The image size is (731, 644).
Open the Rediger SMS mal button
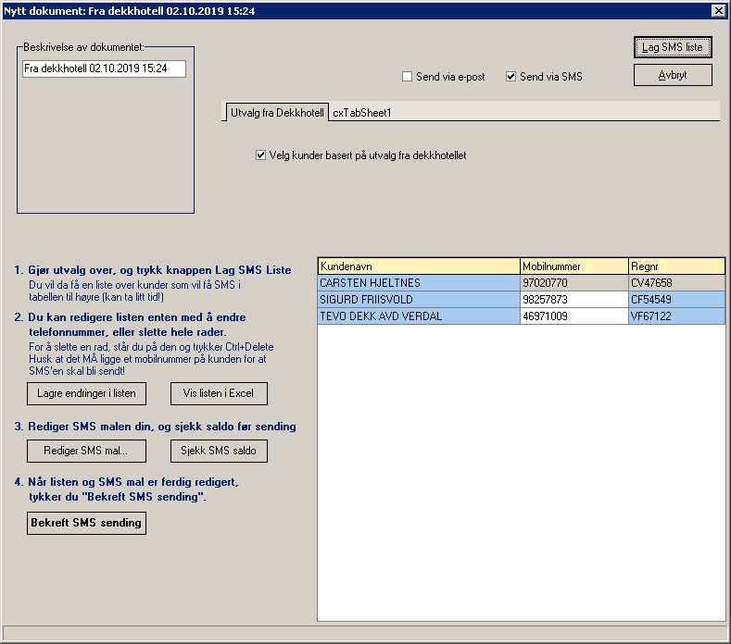pyautogui.click(x=86, y=451)
